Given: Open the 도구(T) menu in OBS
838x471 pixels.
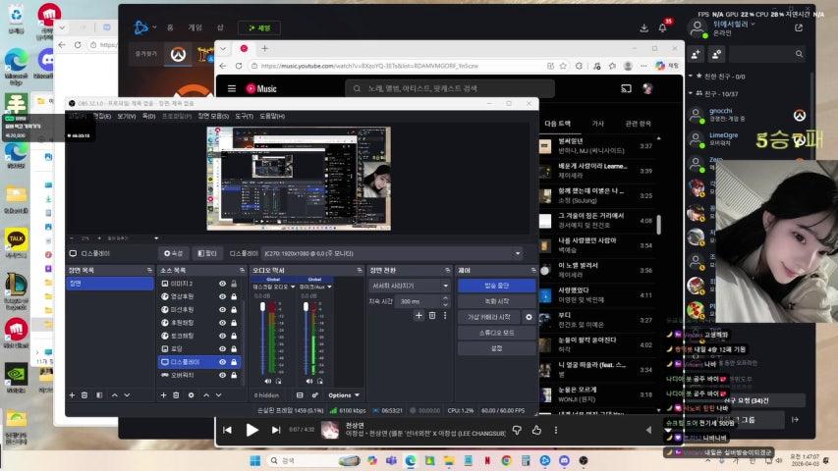Looking at the screenshot, I should (x=244, y=116).
